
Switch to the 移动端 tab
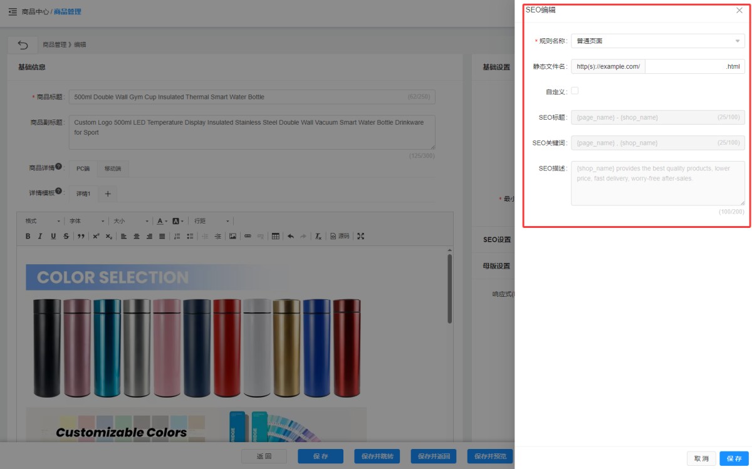point(113,168)
